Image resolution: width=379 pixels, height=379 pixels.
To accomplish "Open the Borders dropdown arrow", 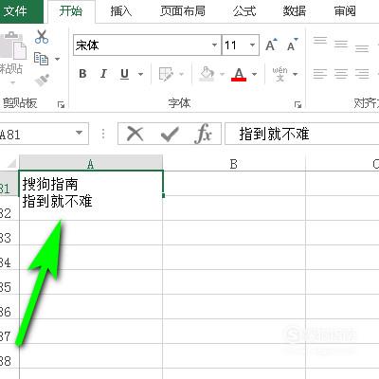I will click(182, 74).
